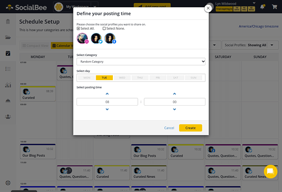
Task: Close the posting time dialog
Action: (208, 8)
